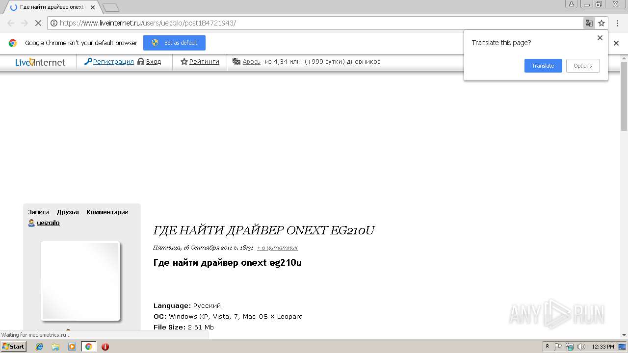
Task: Open the LiveInternet logo home link
Action: 40,62
